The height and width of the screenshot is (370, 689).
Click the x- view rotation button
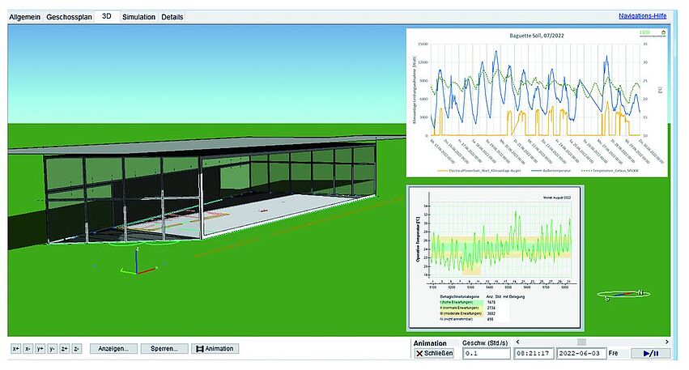coord(28,349)
